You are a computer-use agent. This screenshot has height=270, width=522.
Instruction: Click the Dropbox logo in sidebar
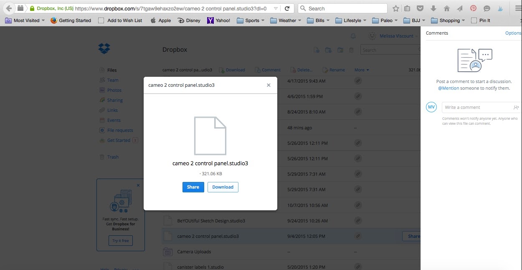tap(104, 48)
